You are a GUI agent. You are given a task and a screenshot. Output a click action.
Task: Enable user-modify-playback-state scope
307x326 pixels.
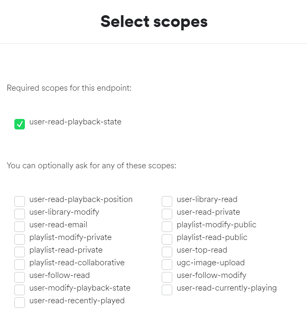[19, 290]
